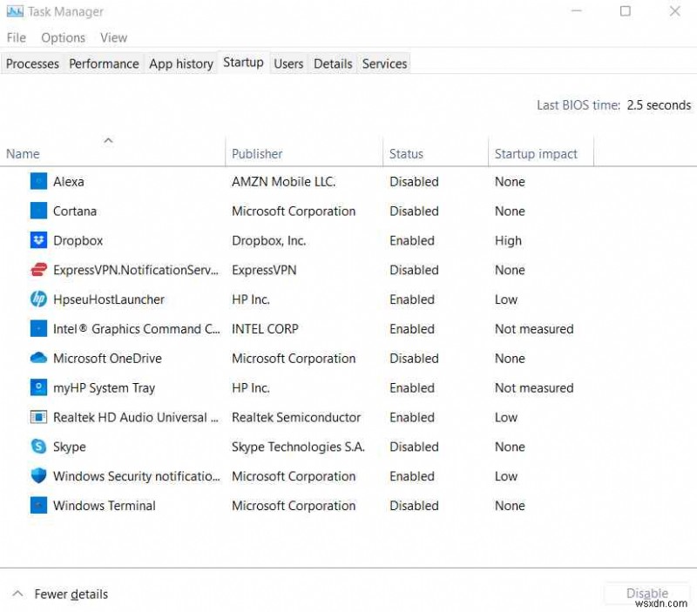Click the myHP System Tray icon
Viewport: 697px width, 612px height.
pyautogui.click(x=38, y=387)
